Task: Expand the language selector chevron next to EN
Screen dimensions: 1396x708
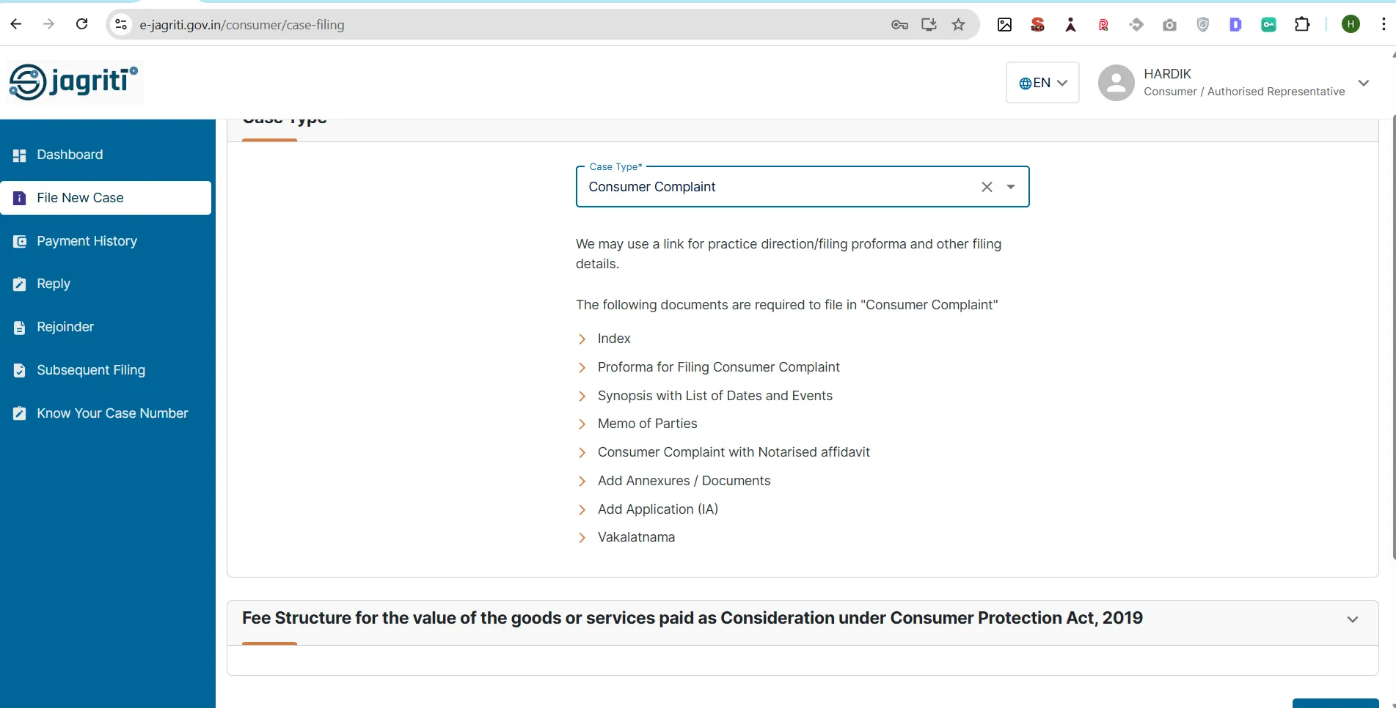Action: [1062, 82]
